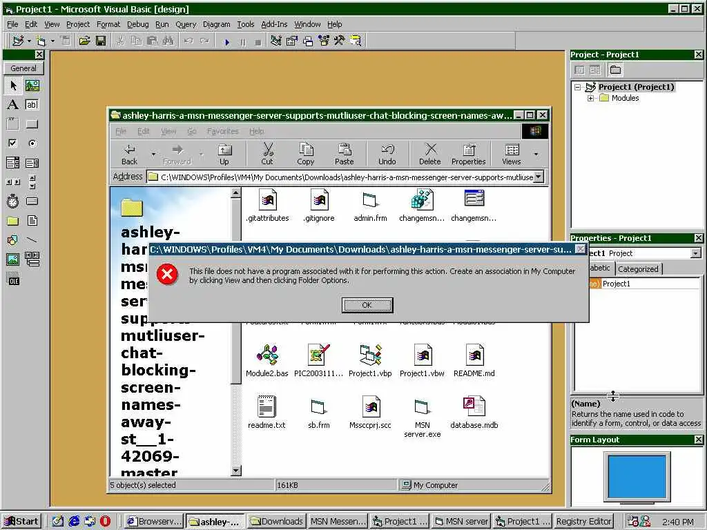The image size is (707, 530).
Task: Open the Add Project dropdown arrow
Action: click(x=29, y=41)
